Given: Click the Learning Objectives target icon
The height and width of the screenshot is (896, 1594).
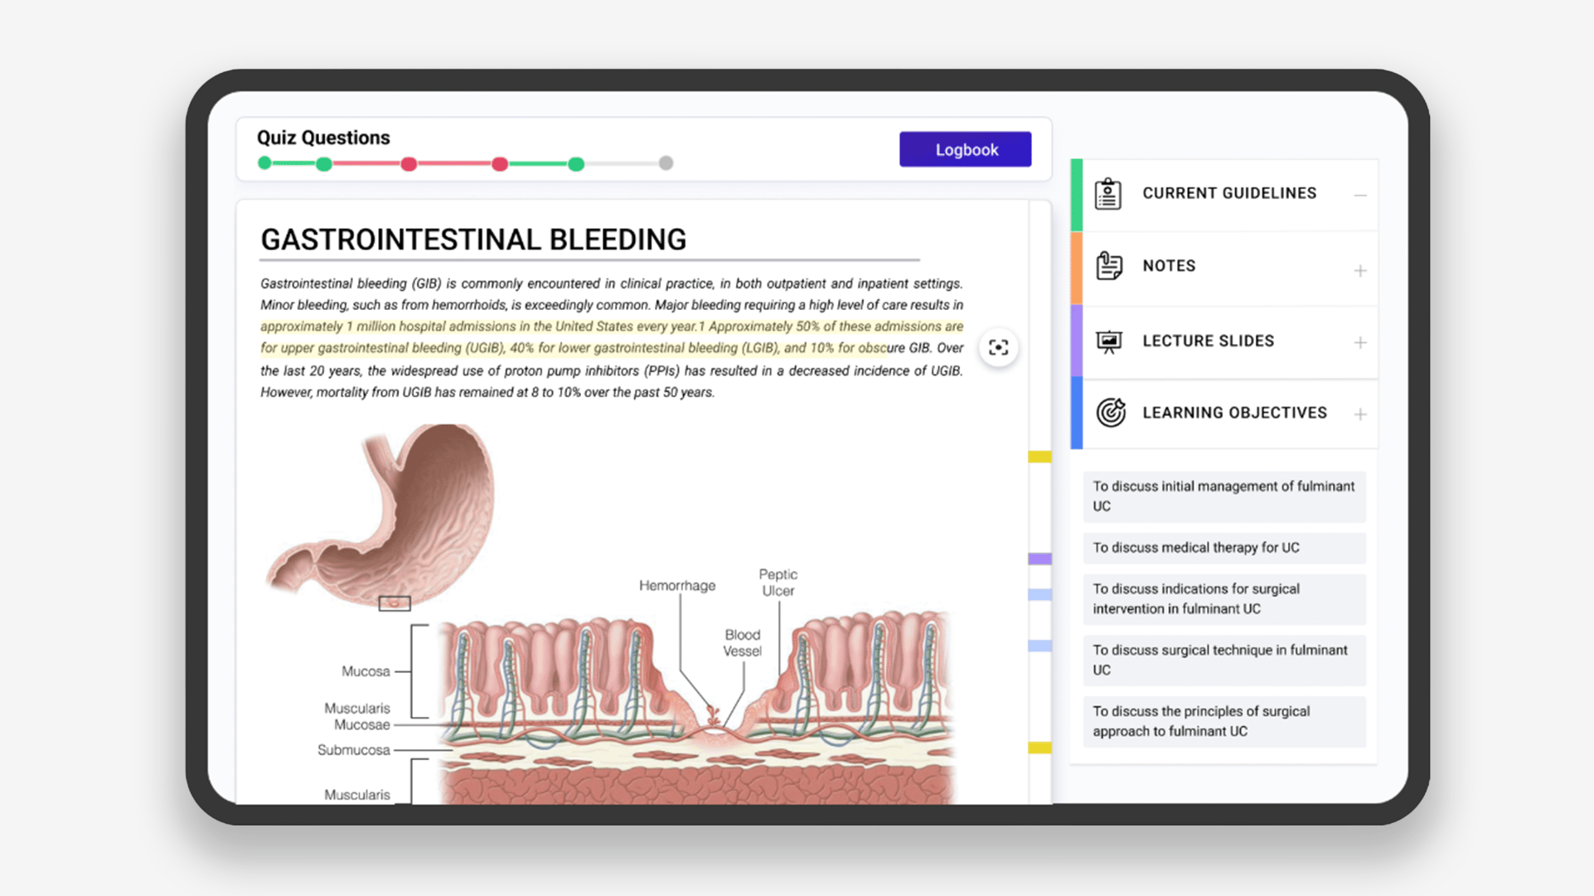Looking at the screenshot, I should [x=1110, y=413].
